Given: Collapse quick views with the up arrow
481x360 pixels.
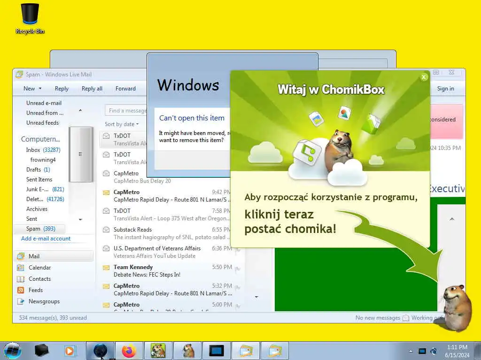Looking at the screenshot, I should [80, 110].
